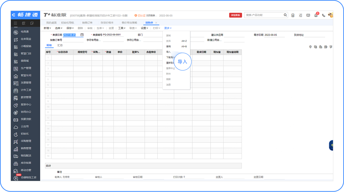Image resolution: width=344 pixels, height=192 pixels.
Task: Switch to the 销售订单 tab
Action: pyautogui.click(x=87, y=23)
